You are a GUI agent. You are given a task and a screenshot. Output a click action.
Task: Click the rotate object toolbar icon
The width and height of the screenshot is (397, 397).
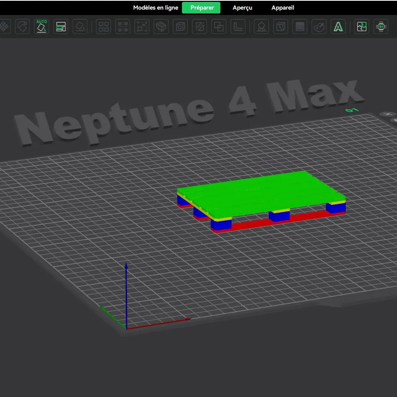point(22,26)
